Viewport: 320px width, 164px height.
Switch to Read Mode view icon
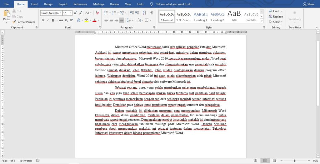click(x=256, y=161)
